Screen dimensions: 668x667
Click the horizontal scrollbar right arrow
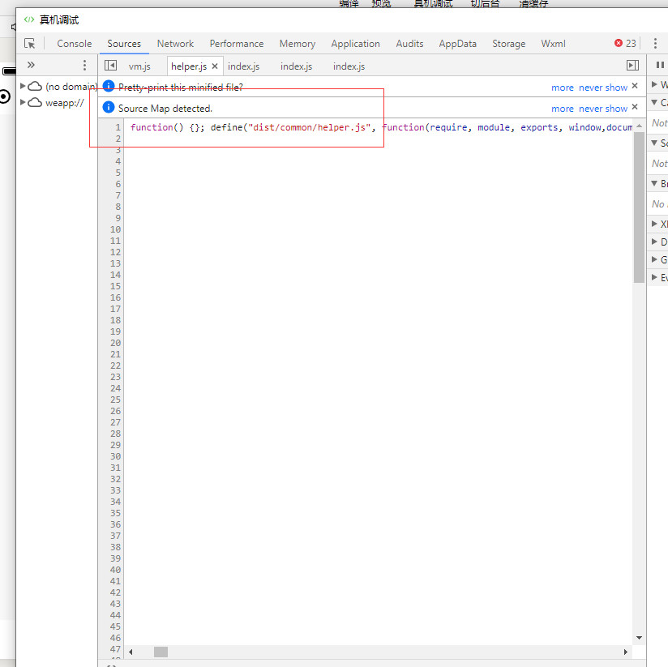(625, 652)
